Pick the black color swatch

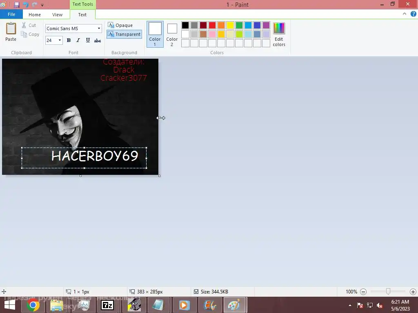pyautogui.click(x=185, y=25)
